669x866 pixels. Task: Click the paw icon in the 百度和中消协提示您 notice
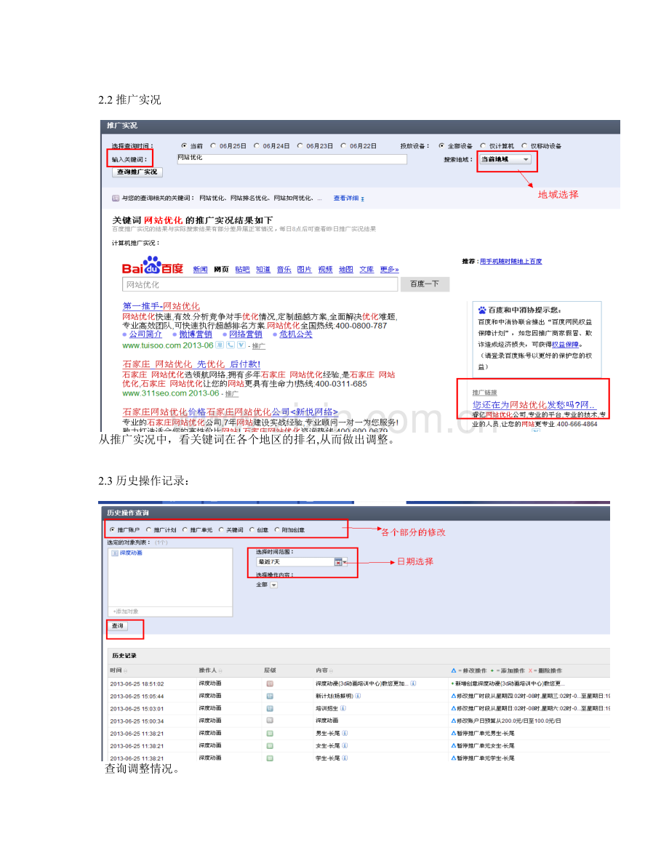482,310
